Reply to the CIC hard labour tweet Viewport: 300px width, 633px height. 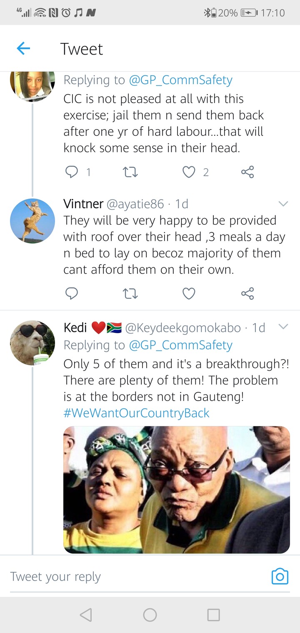pyautogui.click(x=72, y=172)
